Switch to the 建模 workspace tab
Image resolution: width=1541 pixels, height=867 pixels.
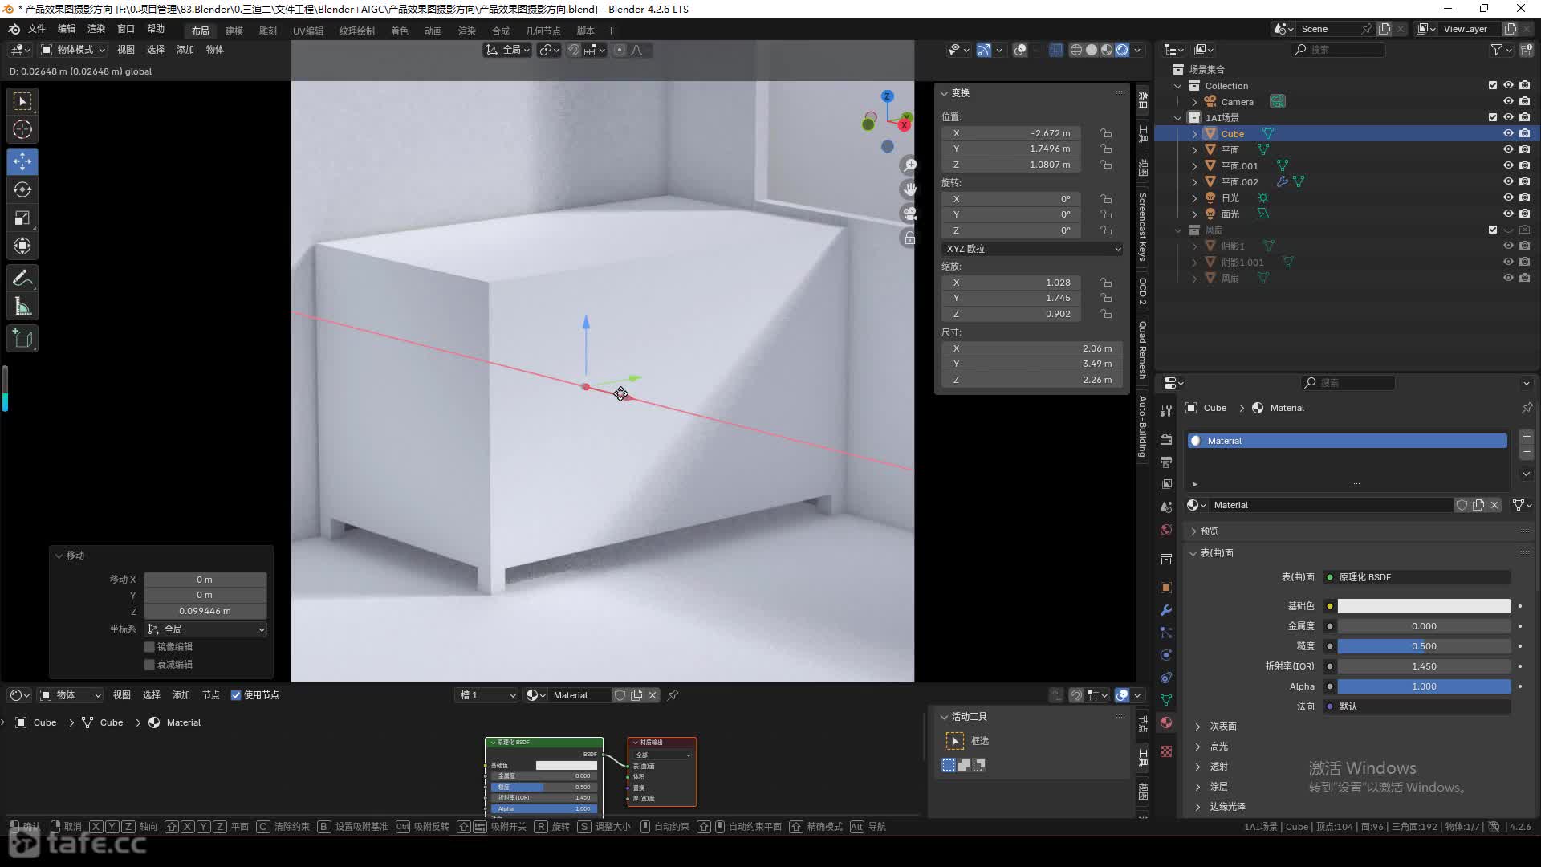[234, 31]
